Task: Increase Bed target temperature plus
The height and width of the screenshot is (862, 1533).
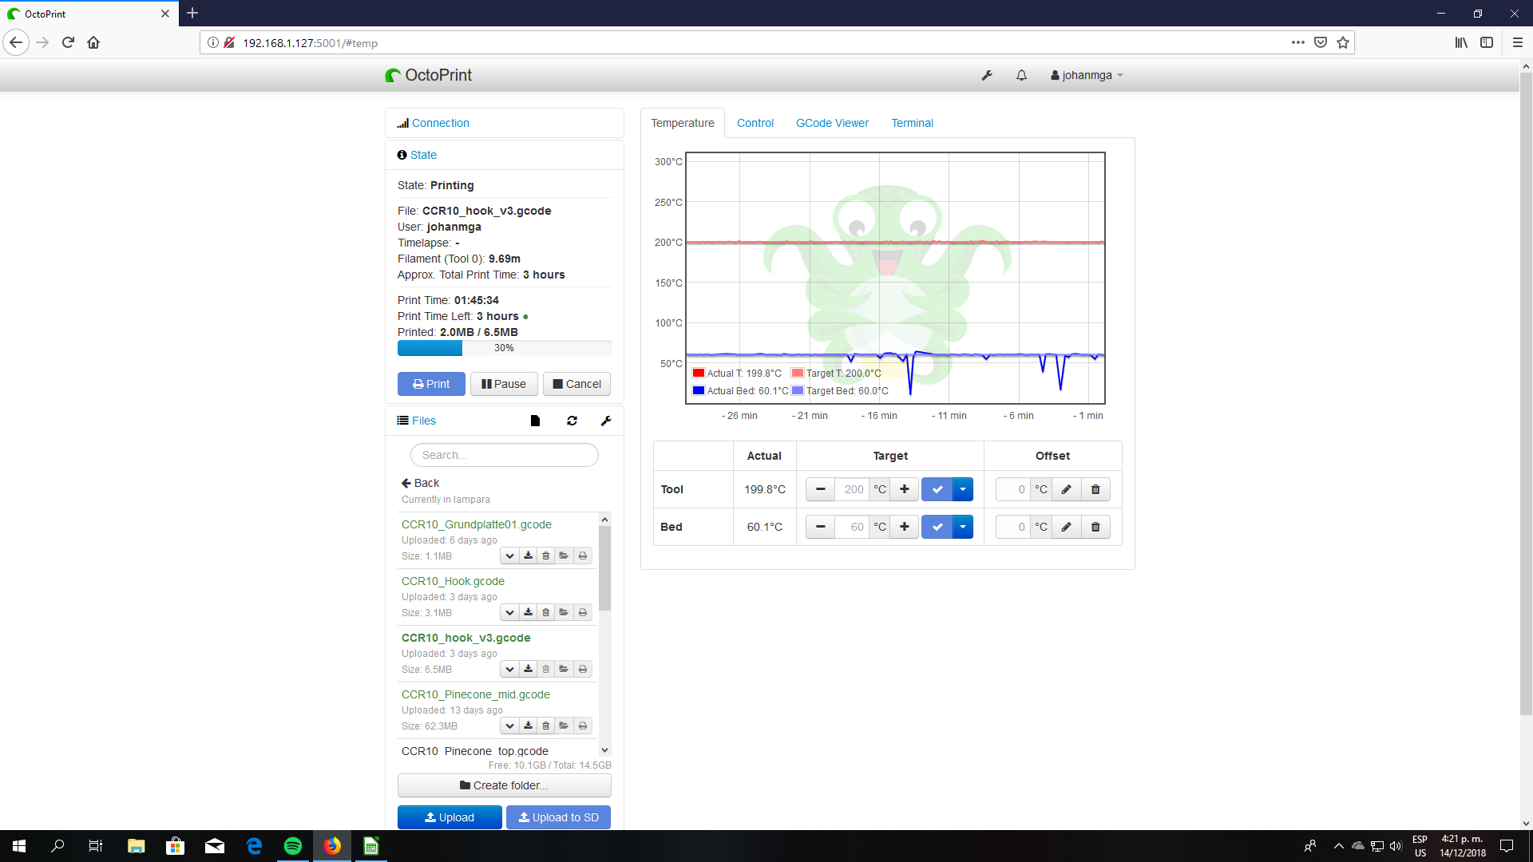Action: click(905, 527)
